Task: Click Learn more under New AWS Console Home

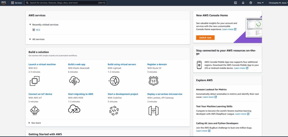Action: pos(228,29)
